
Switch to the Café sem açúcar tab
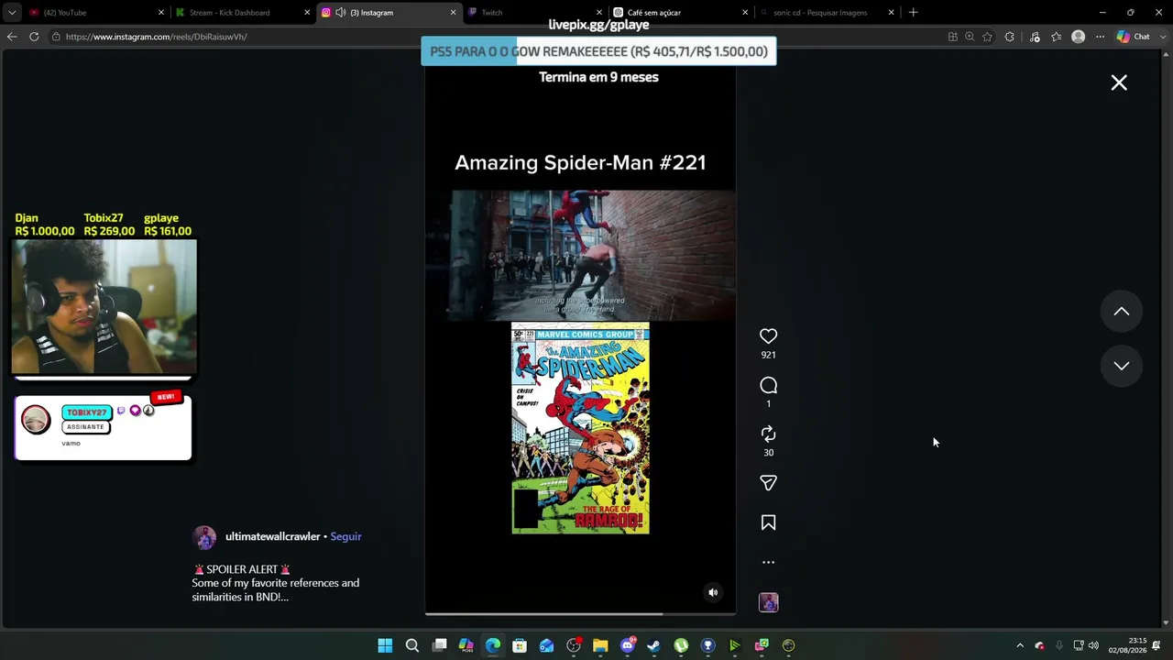[679, 13]
